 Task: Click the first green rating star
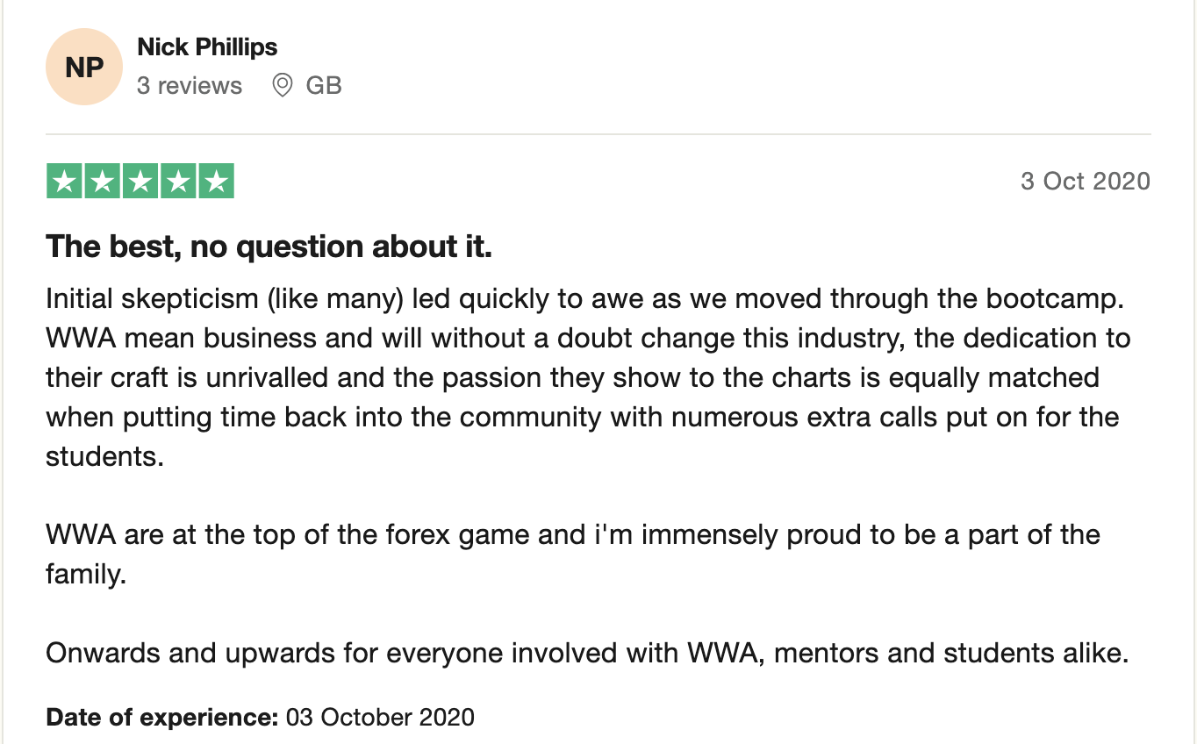coord(63,182)
